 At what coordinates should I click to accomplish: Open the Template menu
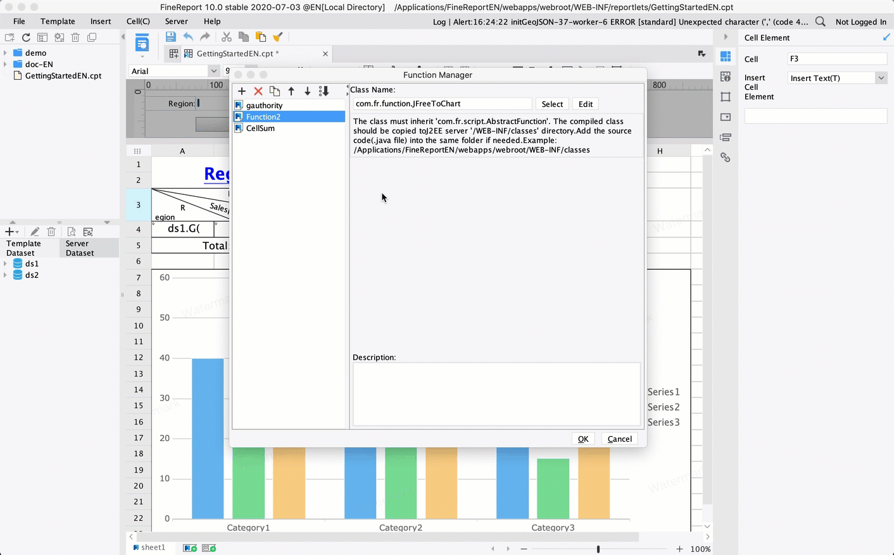[x=58, y=21]
